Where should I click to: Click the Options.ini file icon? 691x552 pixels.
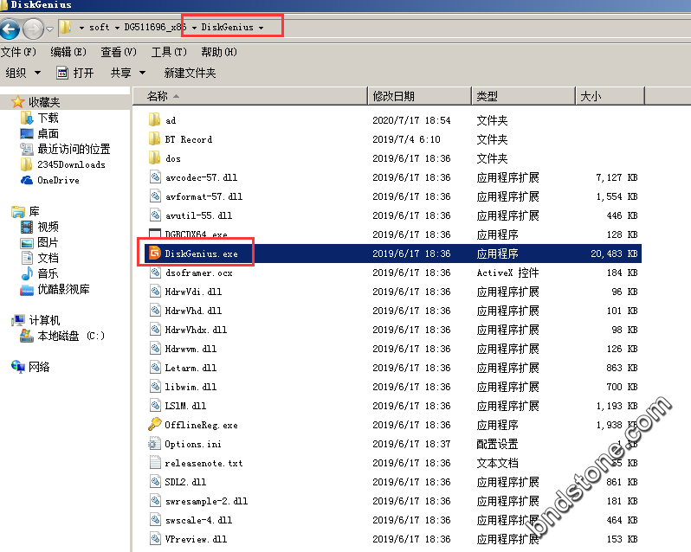pos(155,444)
